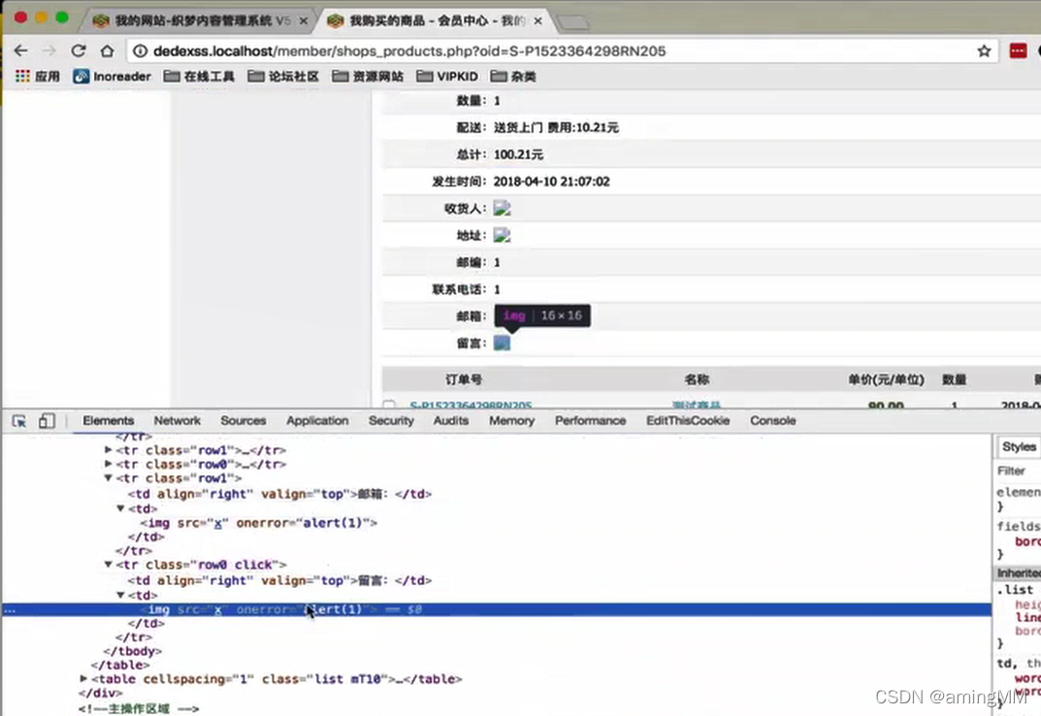
Task: Switch to the Network DevTools tab
Action: (x=178, y=420)
